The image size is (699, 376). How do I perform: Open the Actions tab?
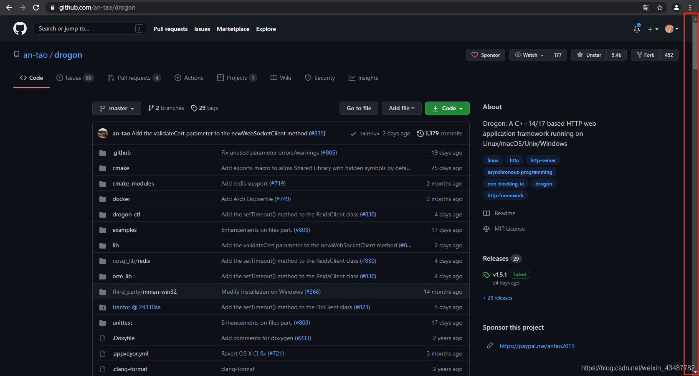(189, 78)
